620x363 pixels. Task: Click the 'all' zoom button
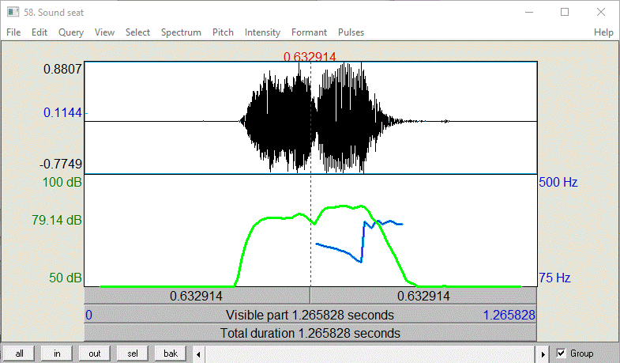(19, 354)
